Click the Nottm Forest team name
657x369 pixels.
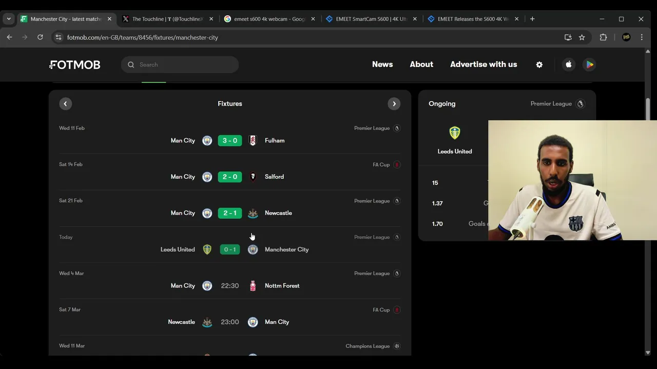pos(282,286)
